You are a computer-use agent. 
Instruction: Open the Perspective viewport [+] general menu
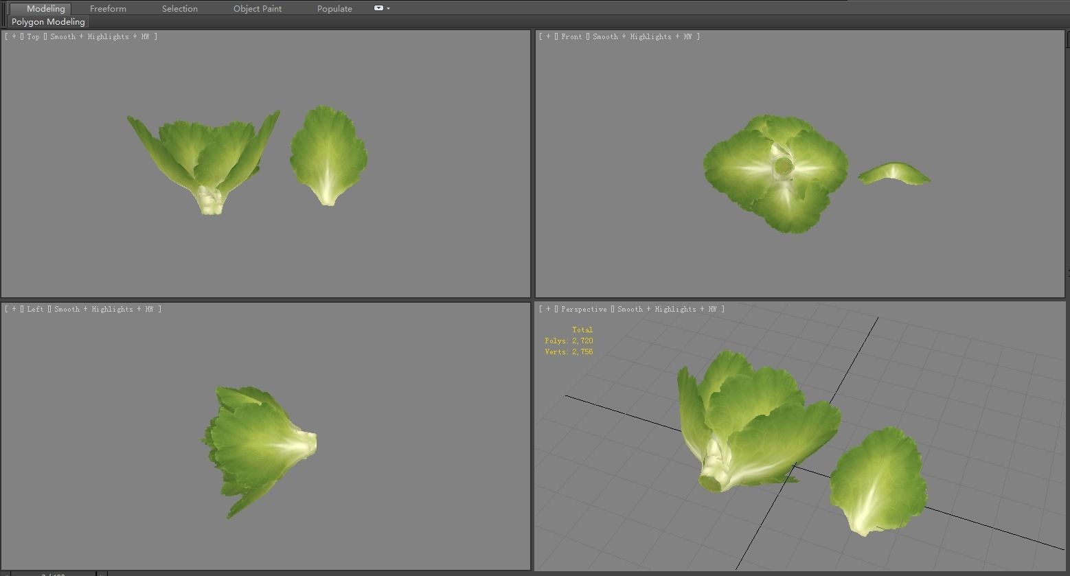pyautogui.click(x=548, y=309)
